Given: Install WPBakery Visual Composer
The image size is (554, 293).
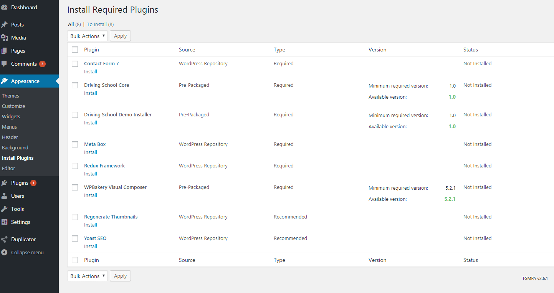Looking at the screenshot, I should pyautogui.click(x=91, y=195).
